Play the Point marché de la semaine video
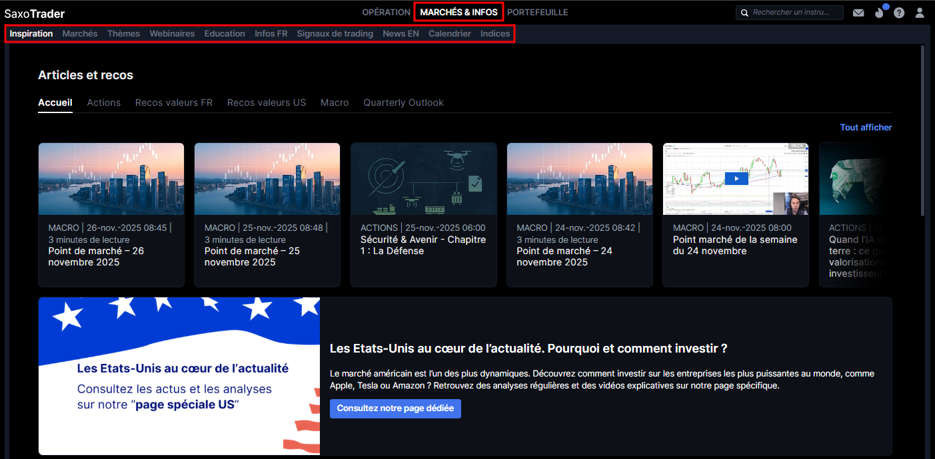935x459 pixels. 736,178
